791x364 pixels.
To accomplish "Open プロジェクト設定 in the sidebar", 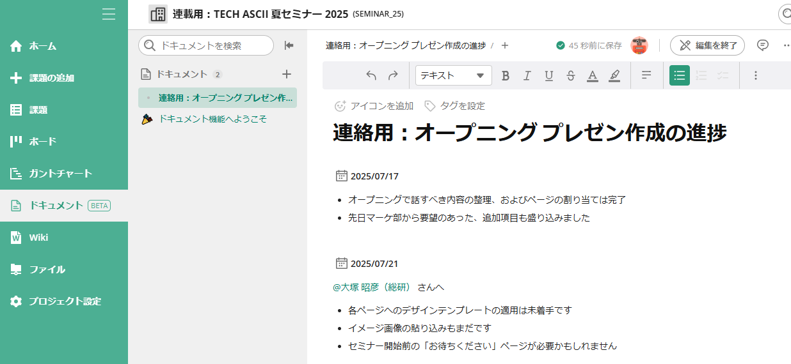I will (x=64, y=301).
